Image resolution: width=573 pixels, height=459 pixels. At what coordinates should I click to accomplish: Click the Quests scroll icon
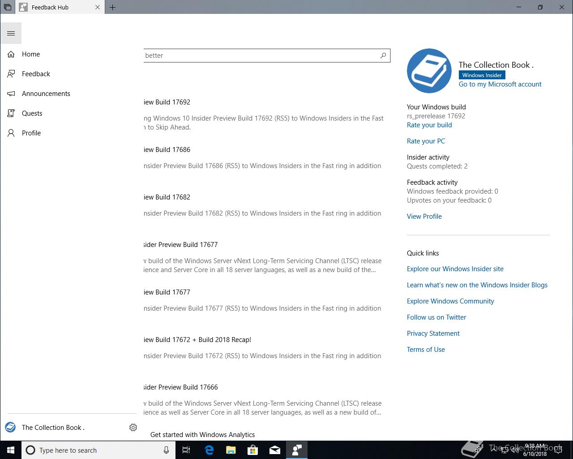click(x=11, y=113)
